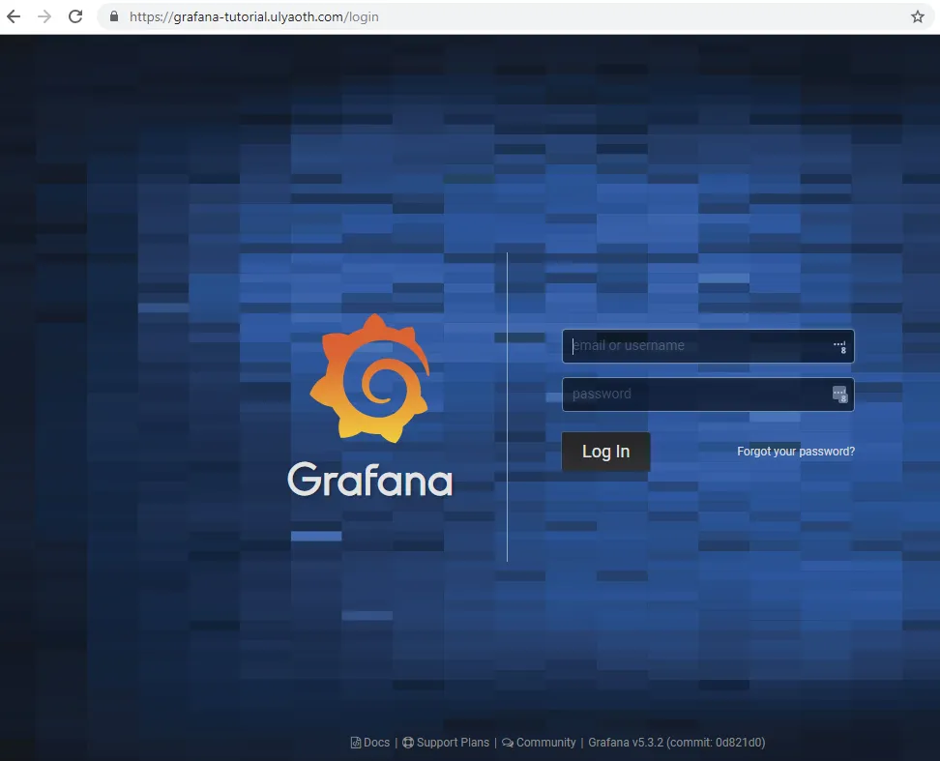Image resolution: width=940 pixels, height=761 pixels.
Task: Open the Community text link
Action: click(x=545, y=743)
